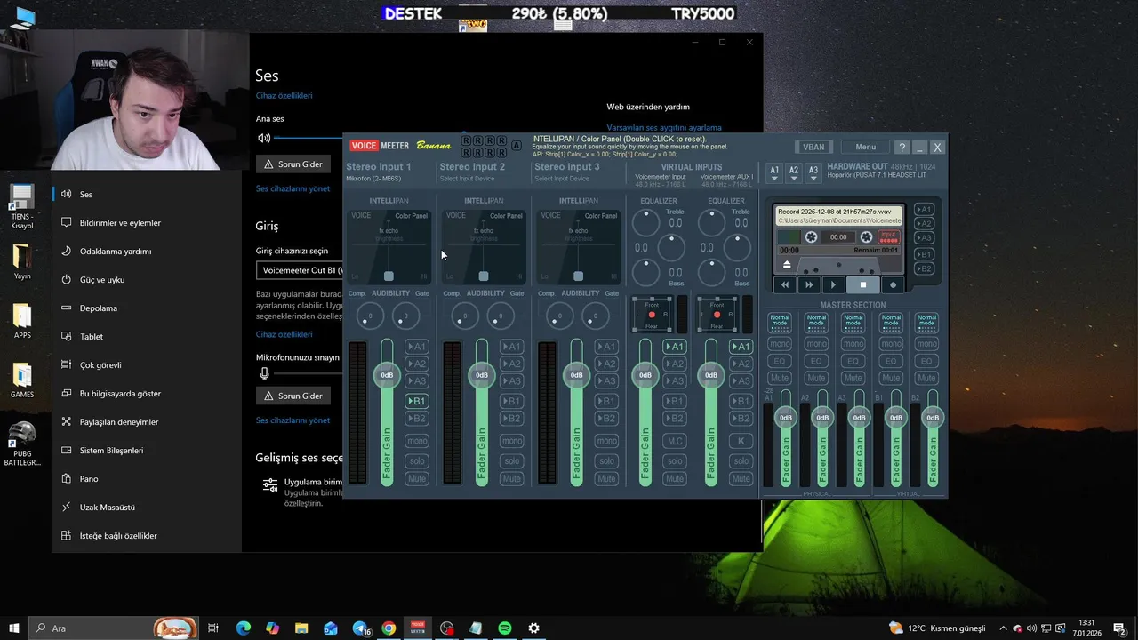Click Comp knob on Stereo Input 1
The height and width of the screenshot is (640, 1138).
coord(370,316)
